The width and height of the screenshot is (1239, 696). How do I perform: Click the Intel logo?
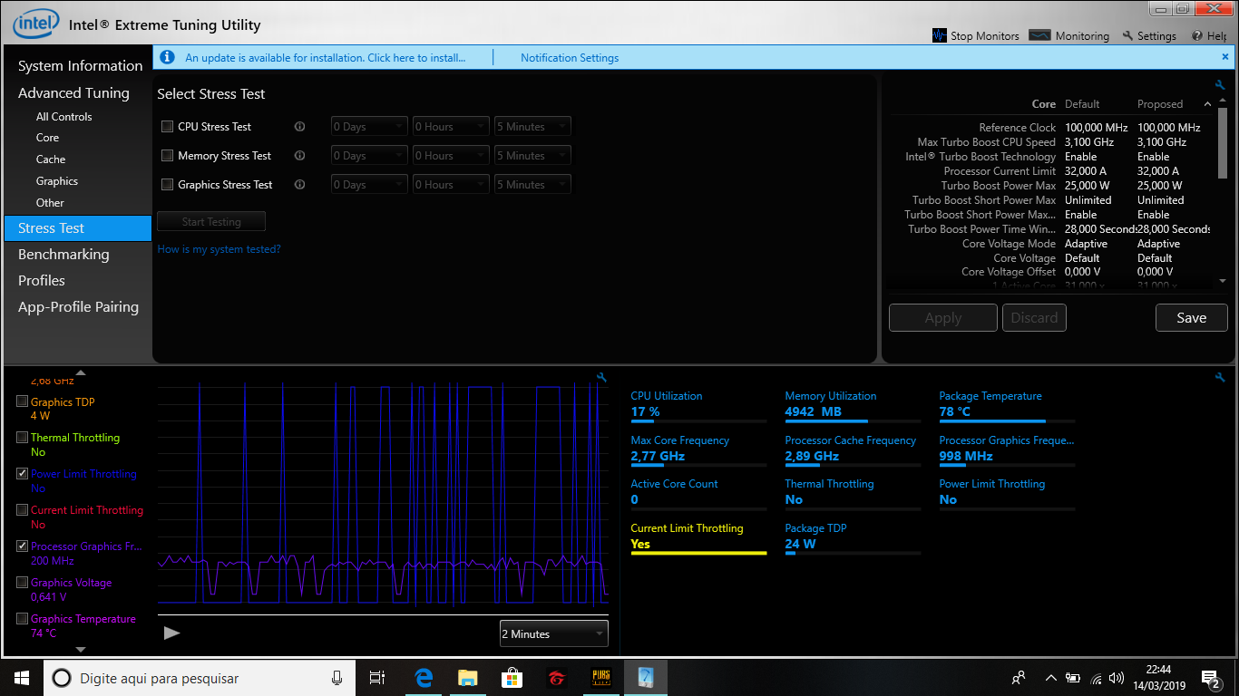coord(35,24)
